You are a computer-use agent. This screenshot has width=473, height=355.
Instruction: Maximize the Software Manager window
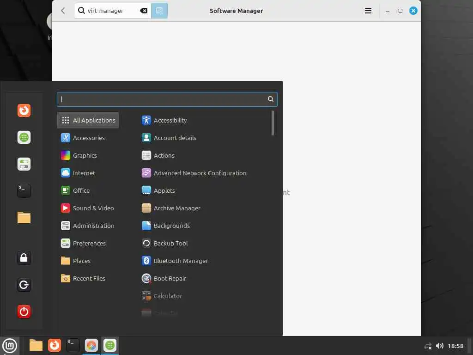coord(400,11)
